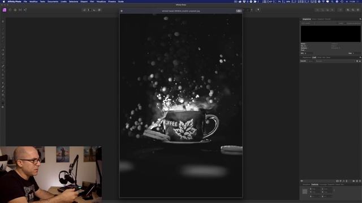The width and height of the screenshot is (362, 203).
Task: Click the menu bar clock
Action: (x=352, y=1)
